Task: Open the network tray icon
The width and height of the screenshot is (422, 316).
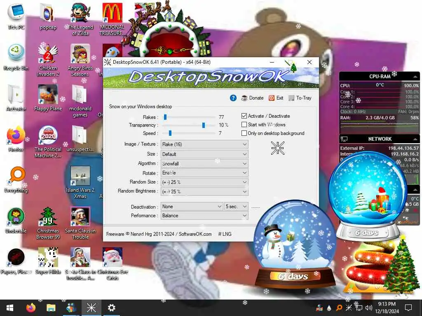Action: (359, 308)
